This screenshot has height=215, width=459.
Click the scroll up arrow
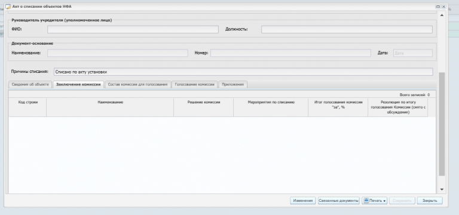click(442, 15)
